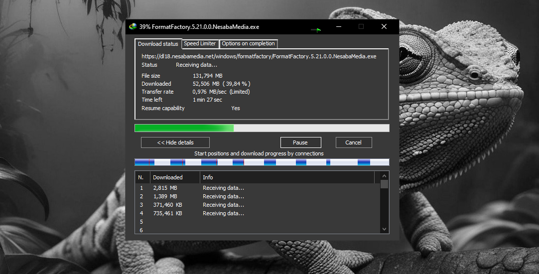Click the Downloaded column header
This screenshot has height=274, width=539.
175,177
